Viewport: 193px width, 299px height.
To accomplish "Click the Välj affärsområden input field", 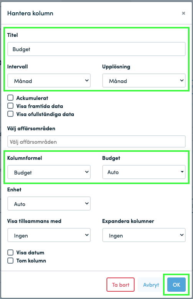I will pos(96,141).
